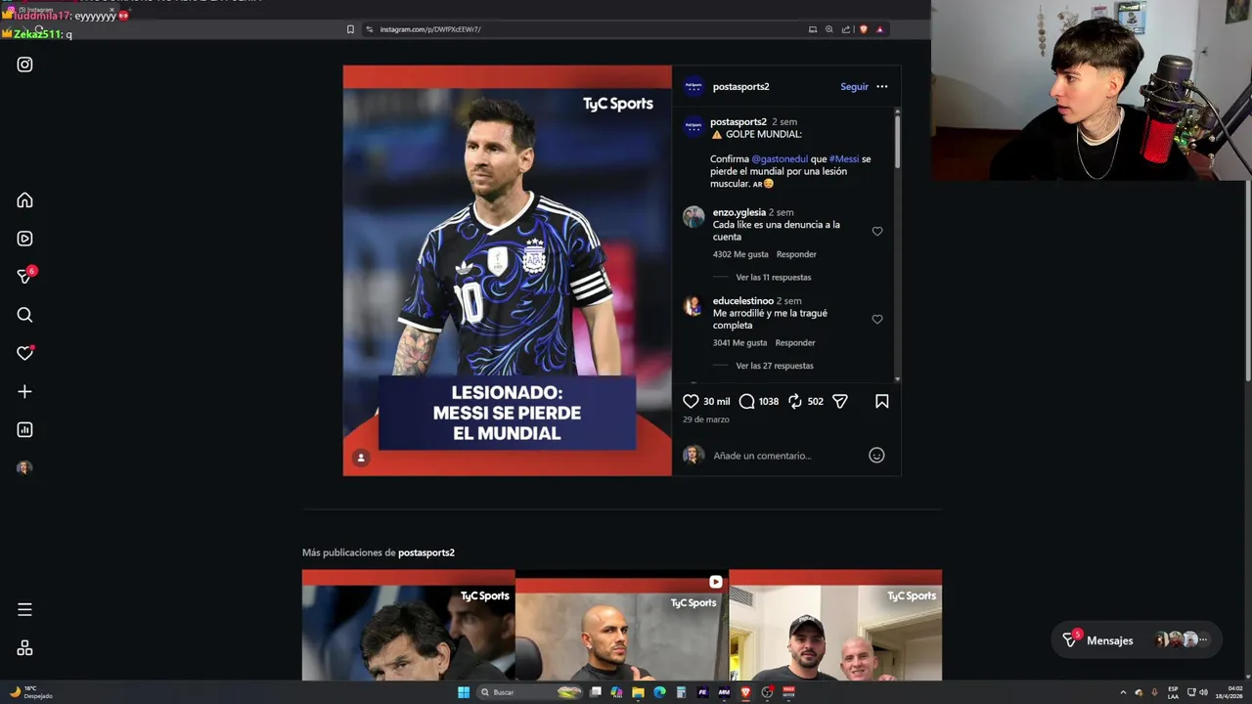Click the instagram.com URL address field
The image size is (1252, 704).
(x=430, y=29)
